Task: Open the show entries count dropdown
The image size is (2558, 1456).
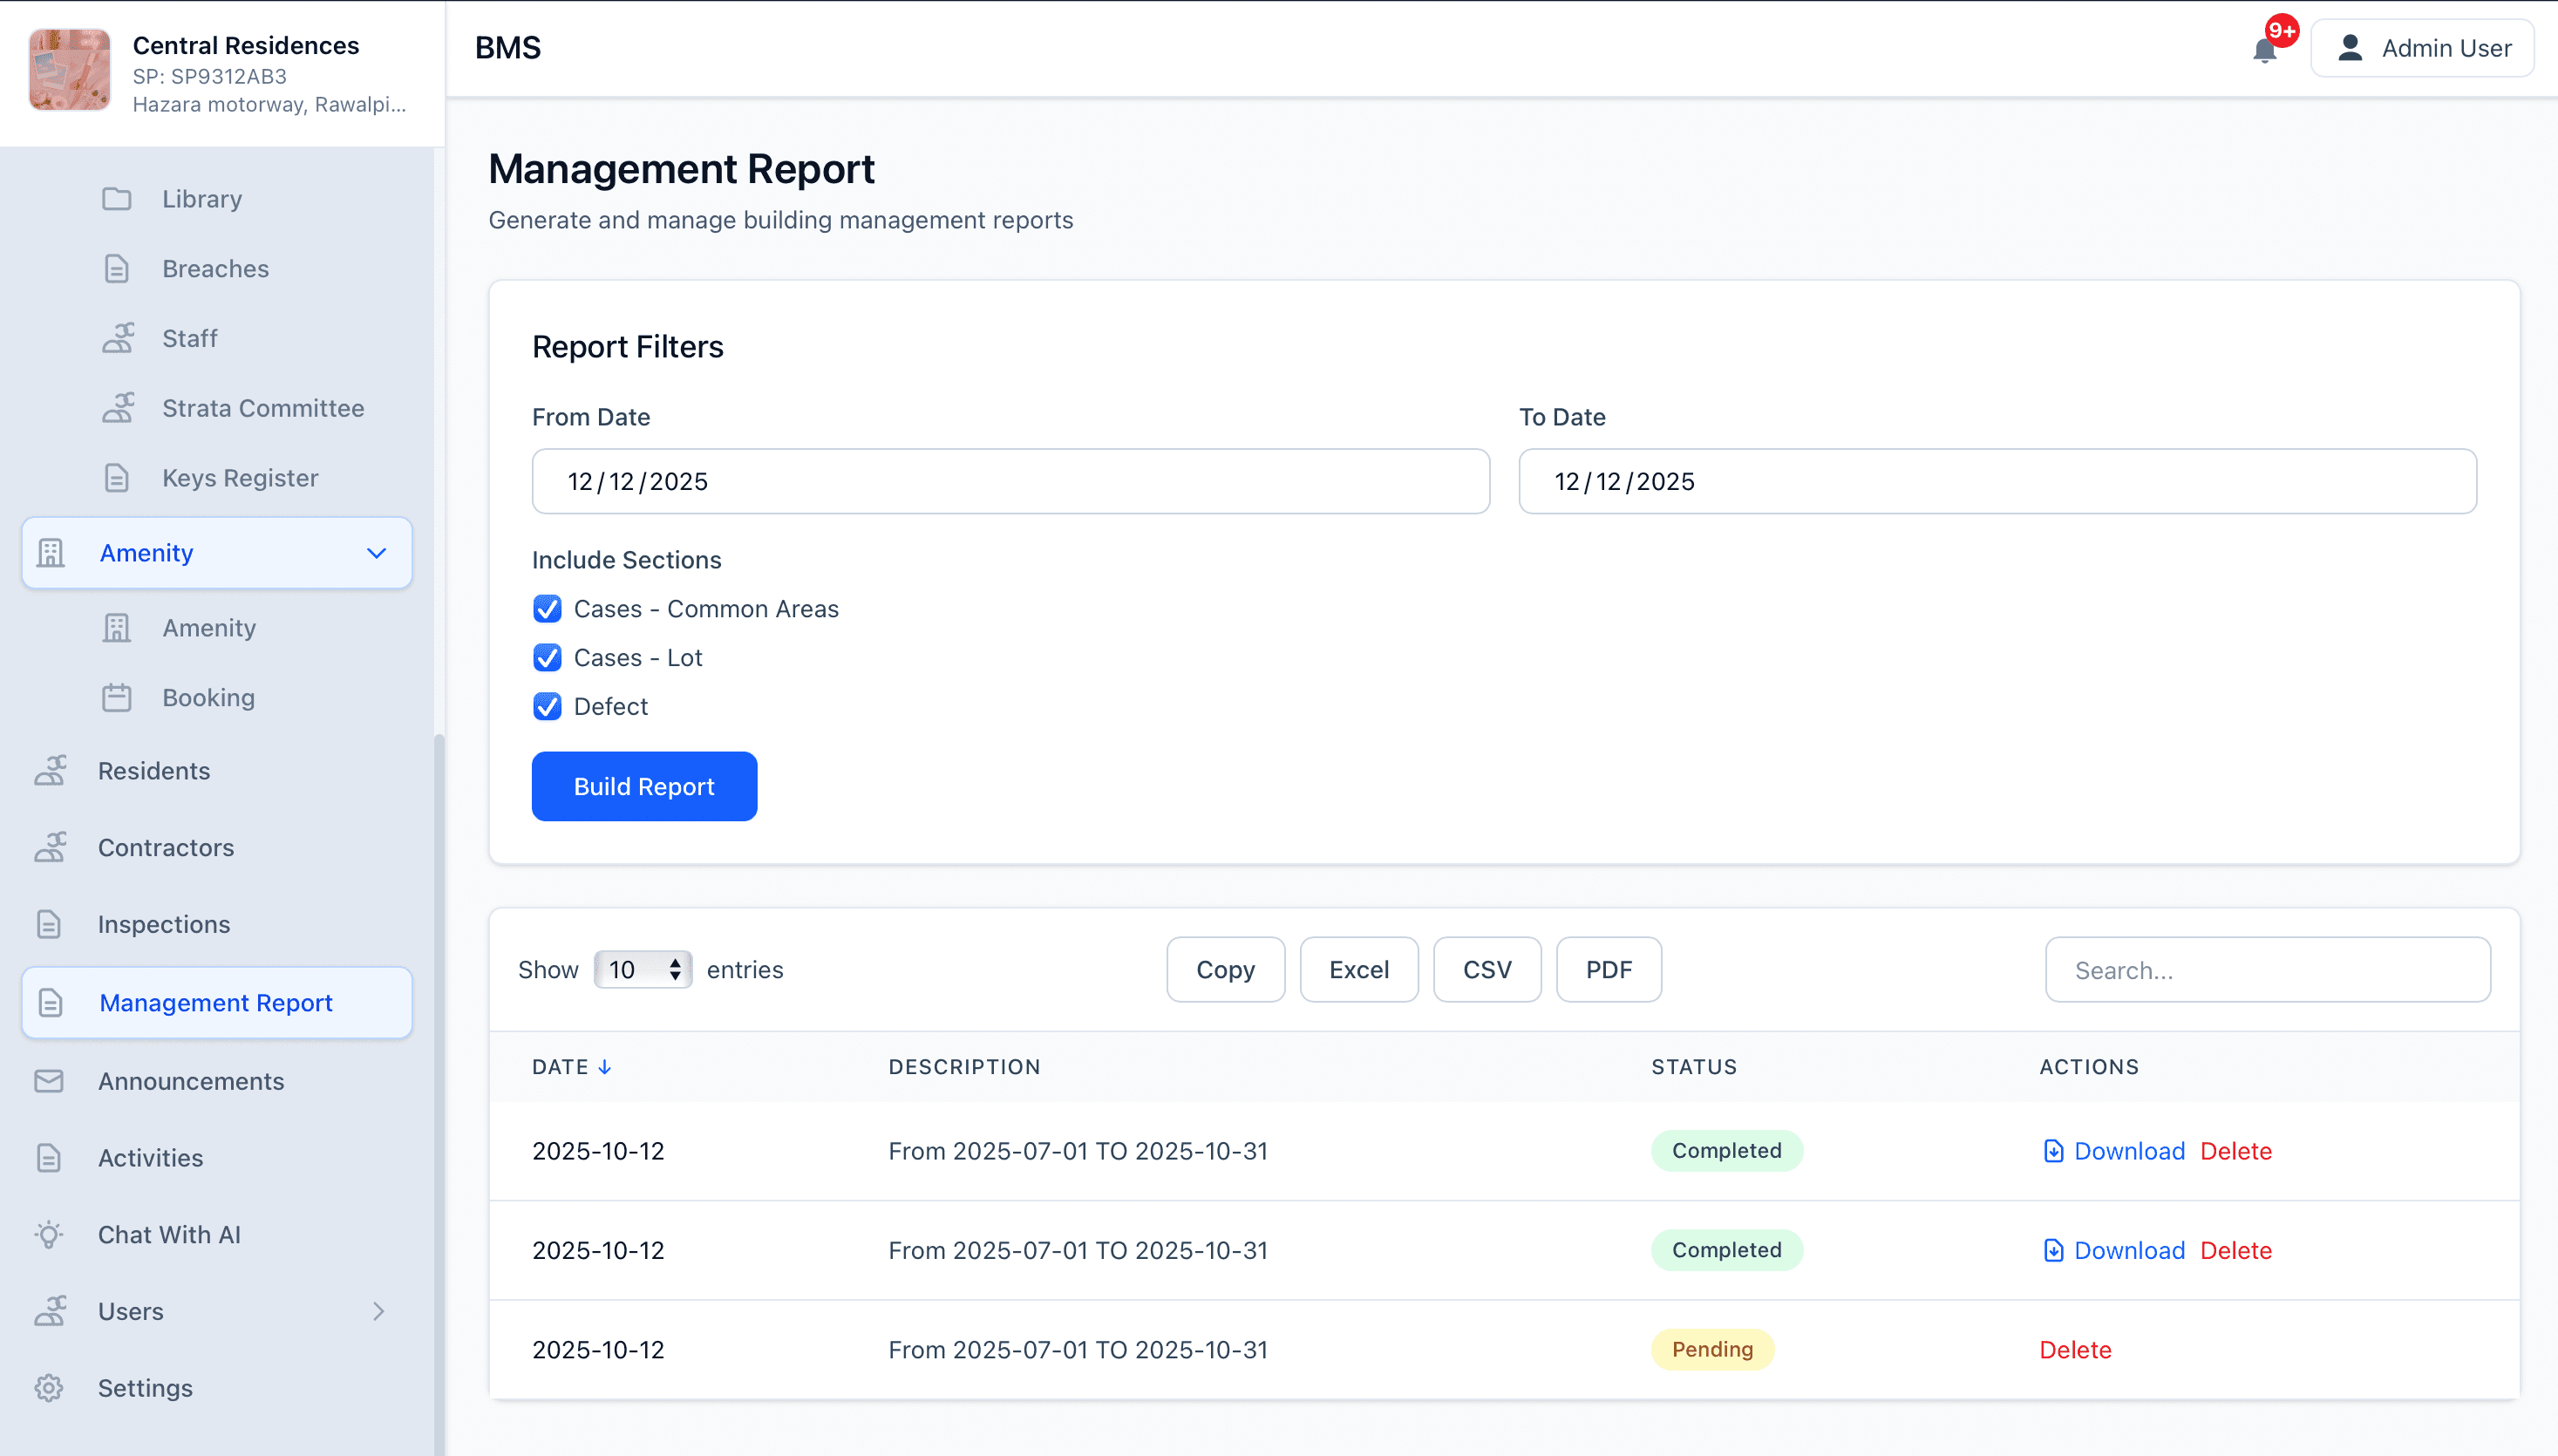Action: pos(642,969)
